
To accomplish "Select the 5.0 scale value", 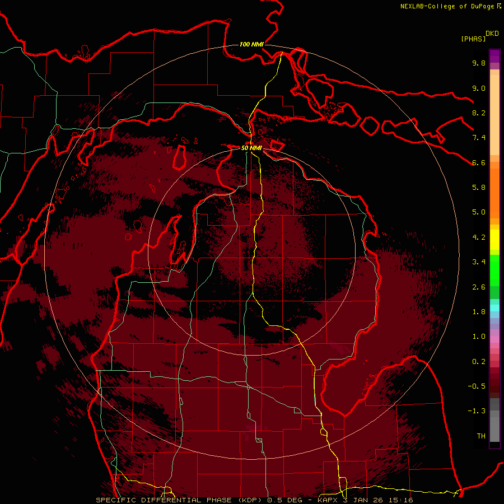I will tap(479, 212).
